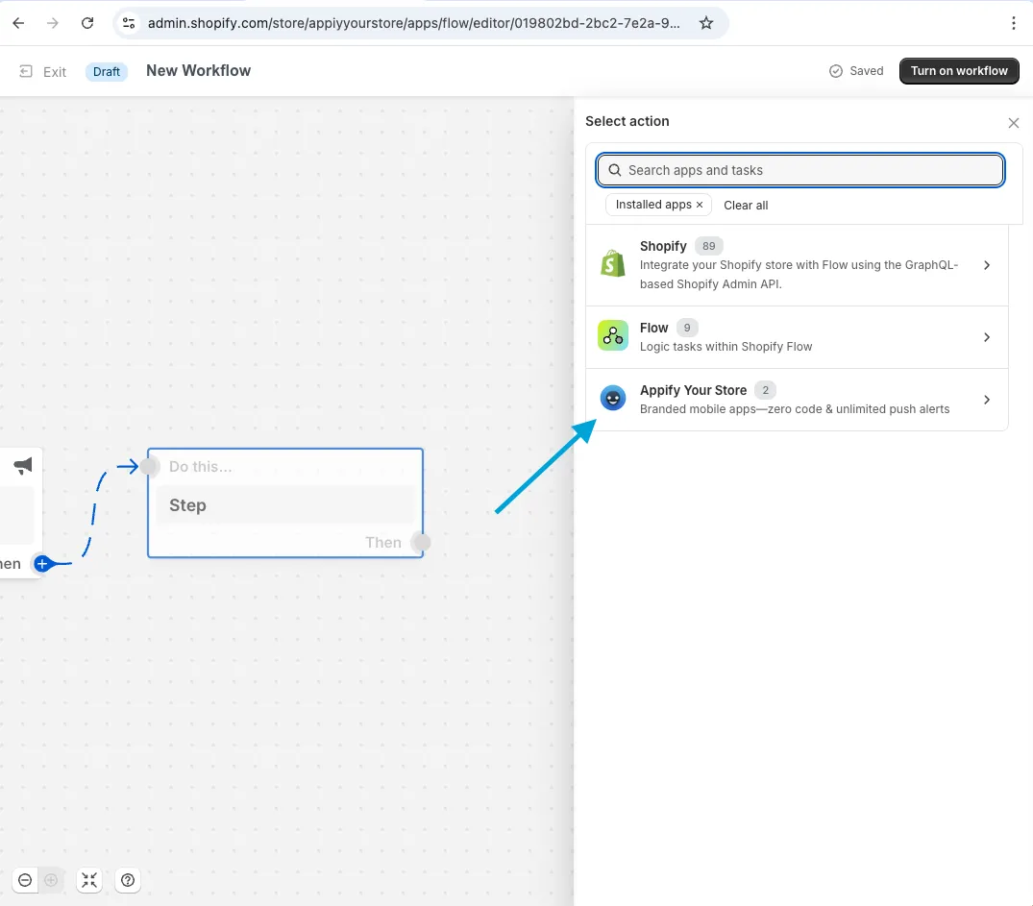The height and width of the screenshot is (906, 1033).
Task: Click the browser forward arrow
Action: (53, 23)
